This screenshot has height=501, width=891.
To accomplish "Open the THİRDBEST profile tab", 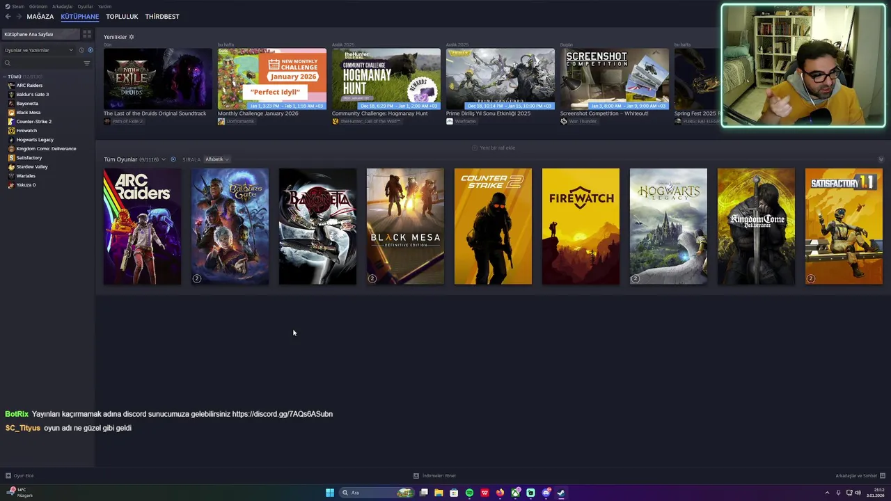I will 162,17.
